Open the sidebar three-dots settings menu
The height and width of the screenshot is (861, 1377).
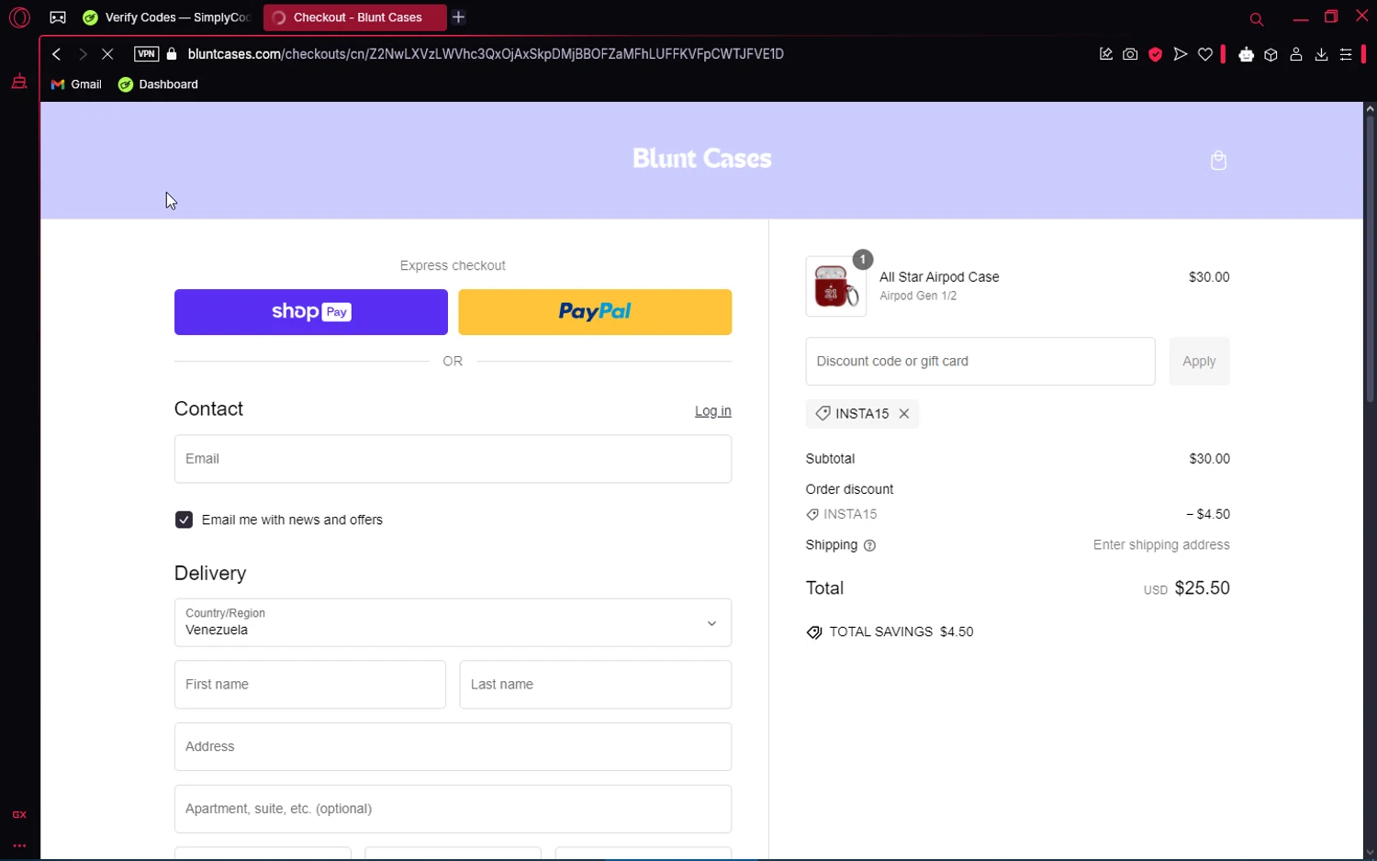click(18, 845)
